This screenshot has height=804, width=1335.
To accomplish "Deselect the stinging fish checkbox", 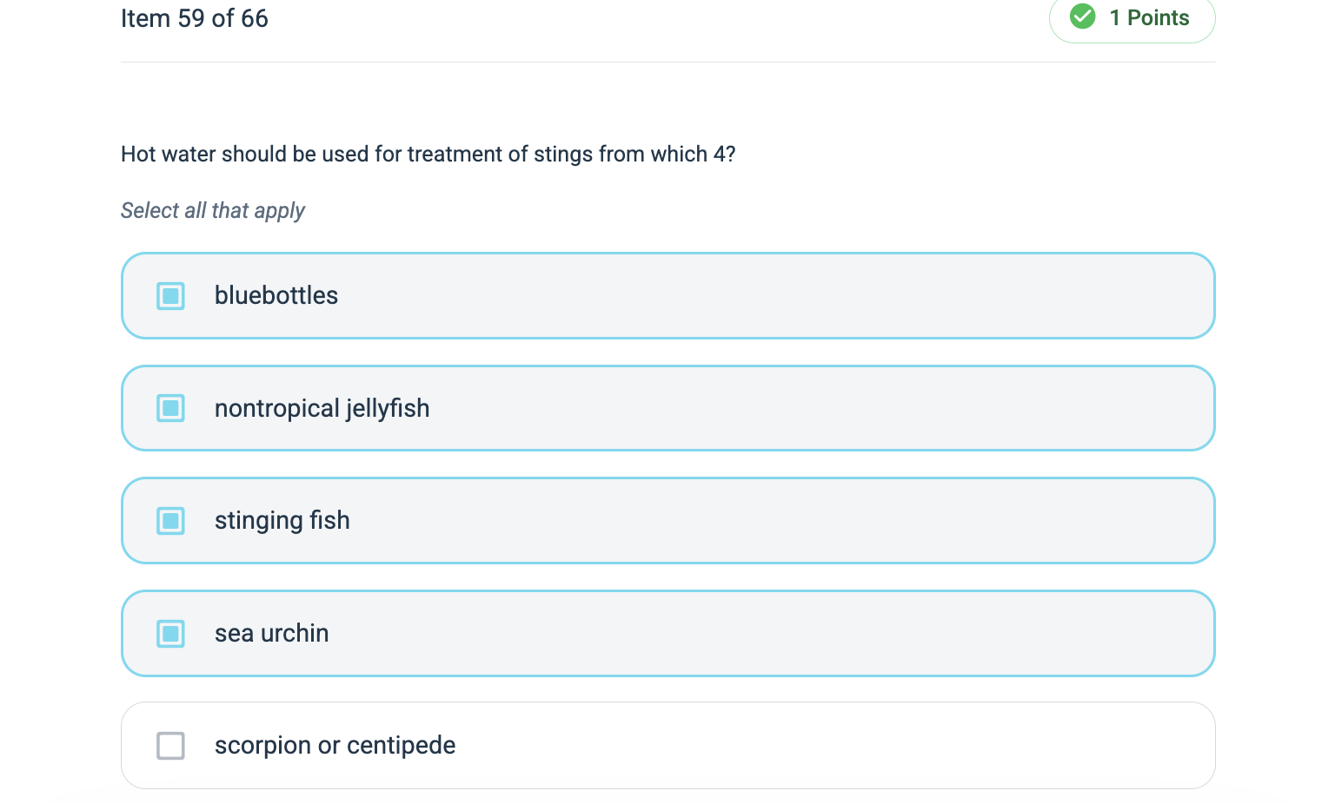I will click(x=170, y=521).
